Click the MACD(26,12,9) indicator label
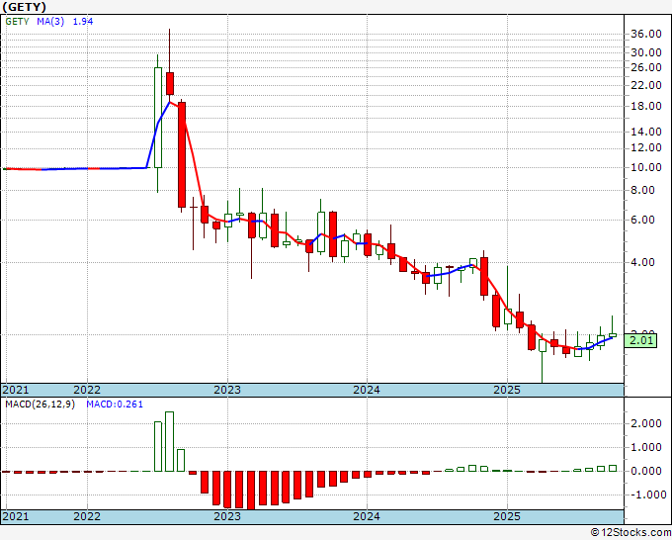The image size is (672, 540). [x=40, y=405]
